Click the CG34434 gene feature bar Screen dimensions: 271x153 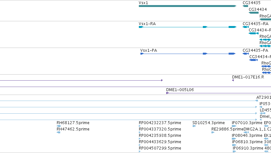point(253,13)
